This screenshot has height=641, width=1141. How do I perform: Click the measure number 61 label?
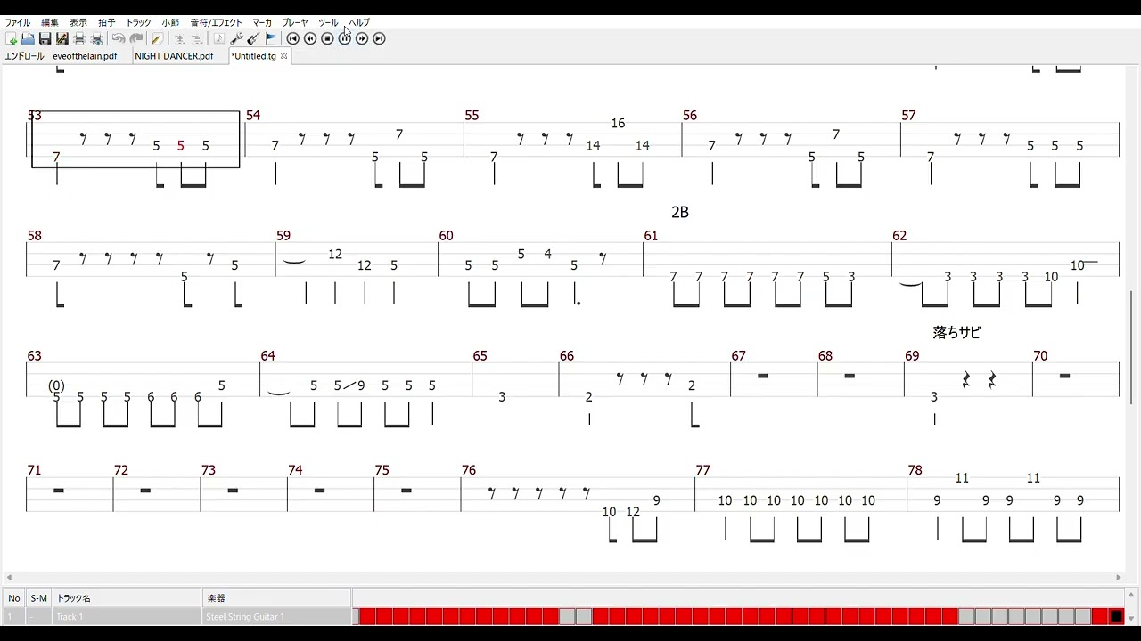pos(651,236)
